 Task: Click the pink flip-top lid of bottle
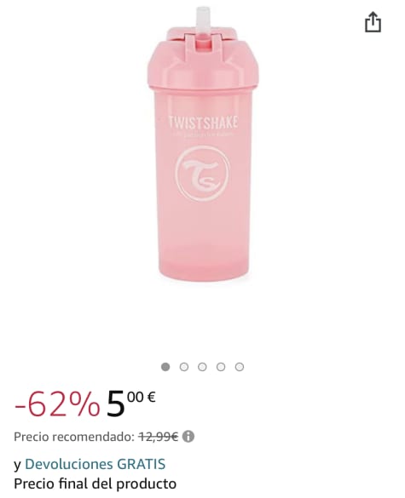point(203,57)
